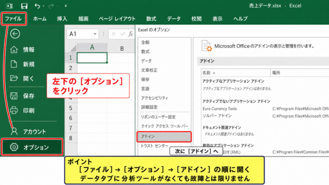Screen dimensions: 329x185
Task: Switch to the 描画 tab
Action: tap(83, 18)
